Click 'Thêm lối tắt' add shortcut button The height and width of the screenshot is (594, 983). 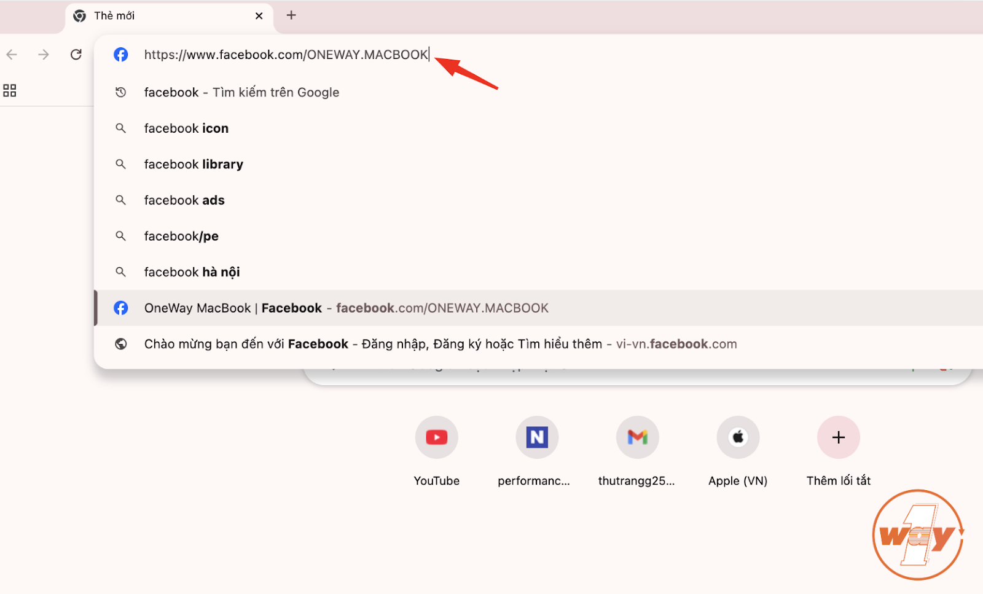click(839, 437)
